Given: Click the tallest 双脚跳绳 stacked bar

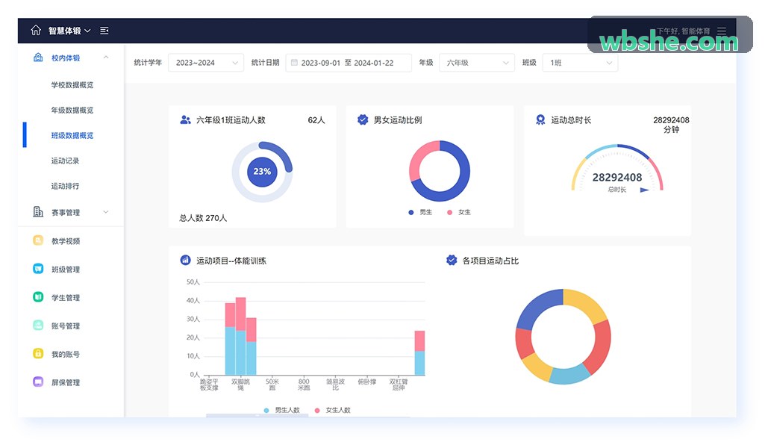Looking at the screenshot, I should 240,336.
